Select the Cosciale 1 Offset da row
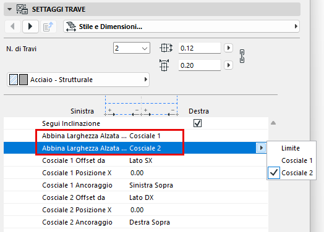Image resolution: width=324 pixels, height=232 pixels. tap(135, 160)
